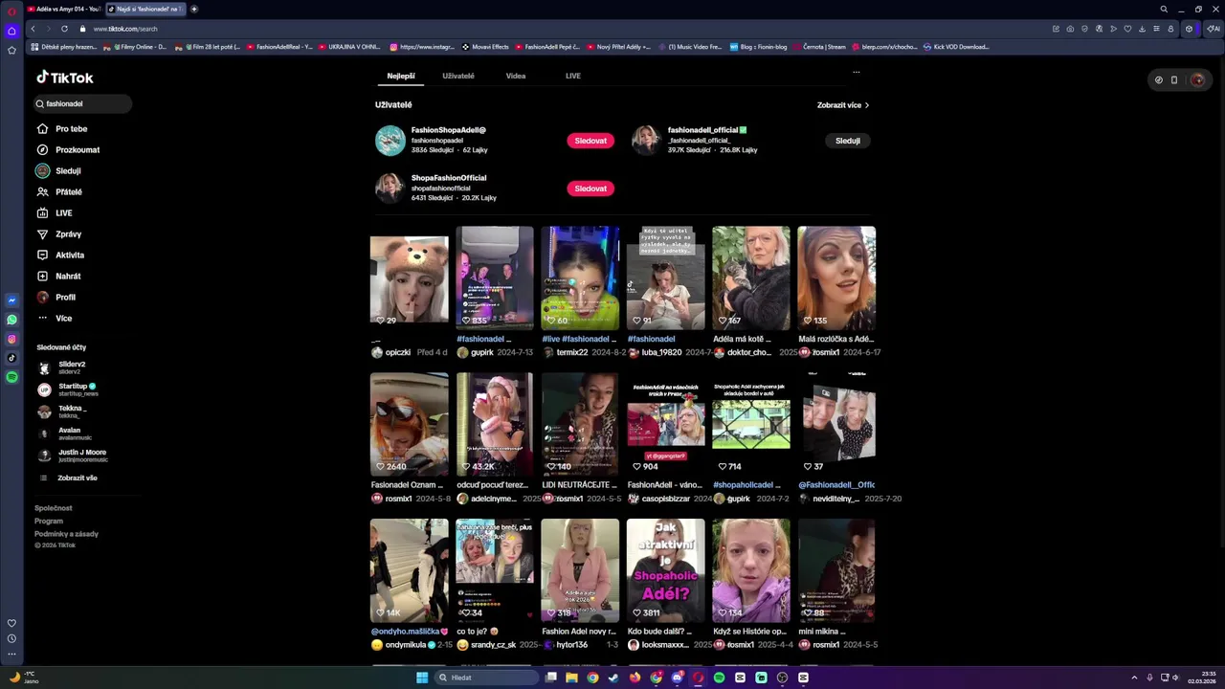Open Opera sidebar Instagram icon

click(11, 339)
